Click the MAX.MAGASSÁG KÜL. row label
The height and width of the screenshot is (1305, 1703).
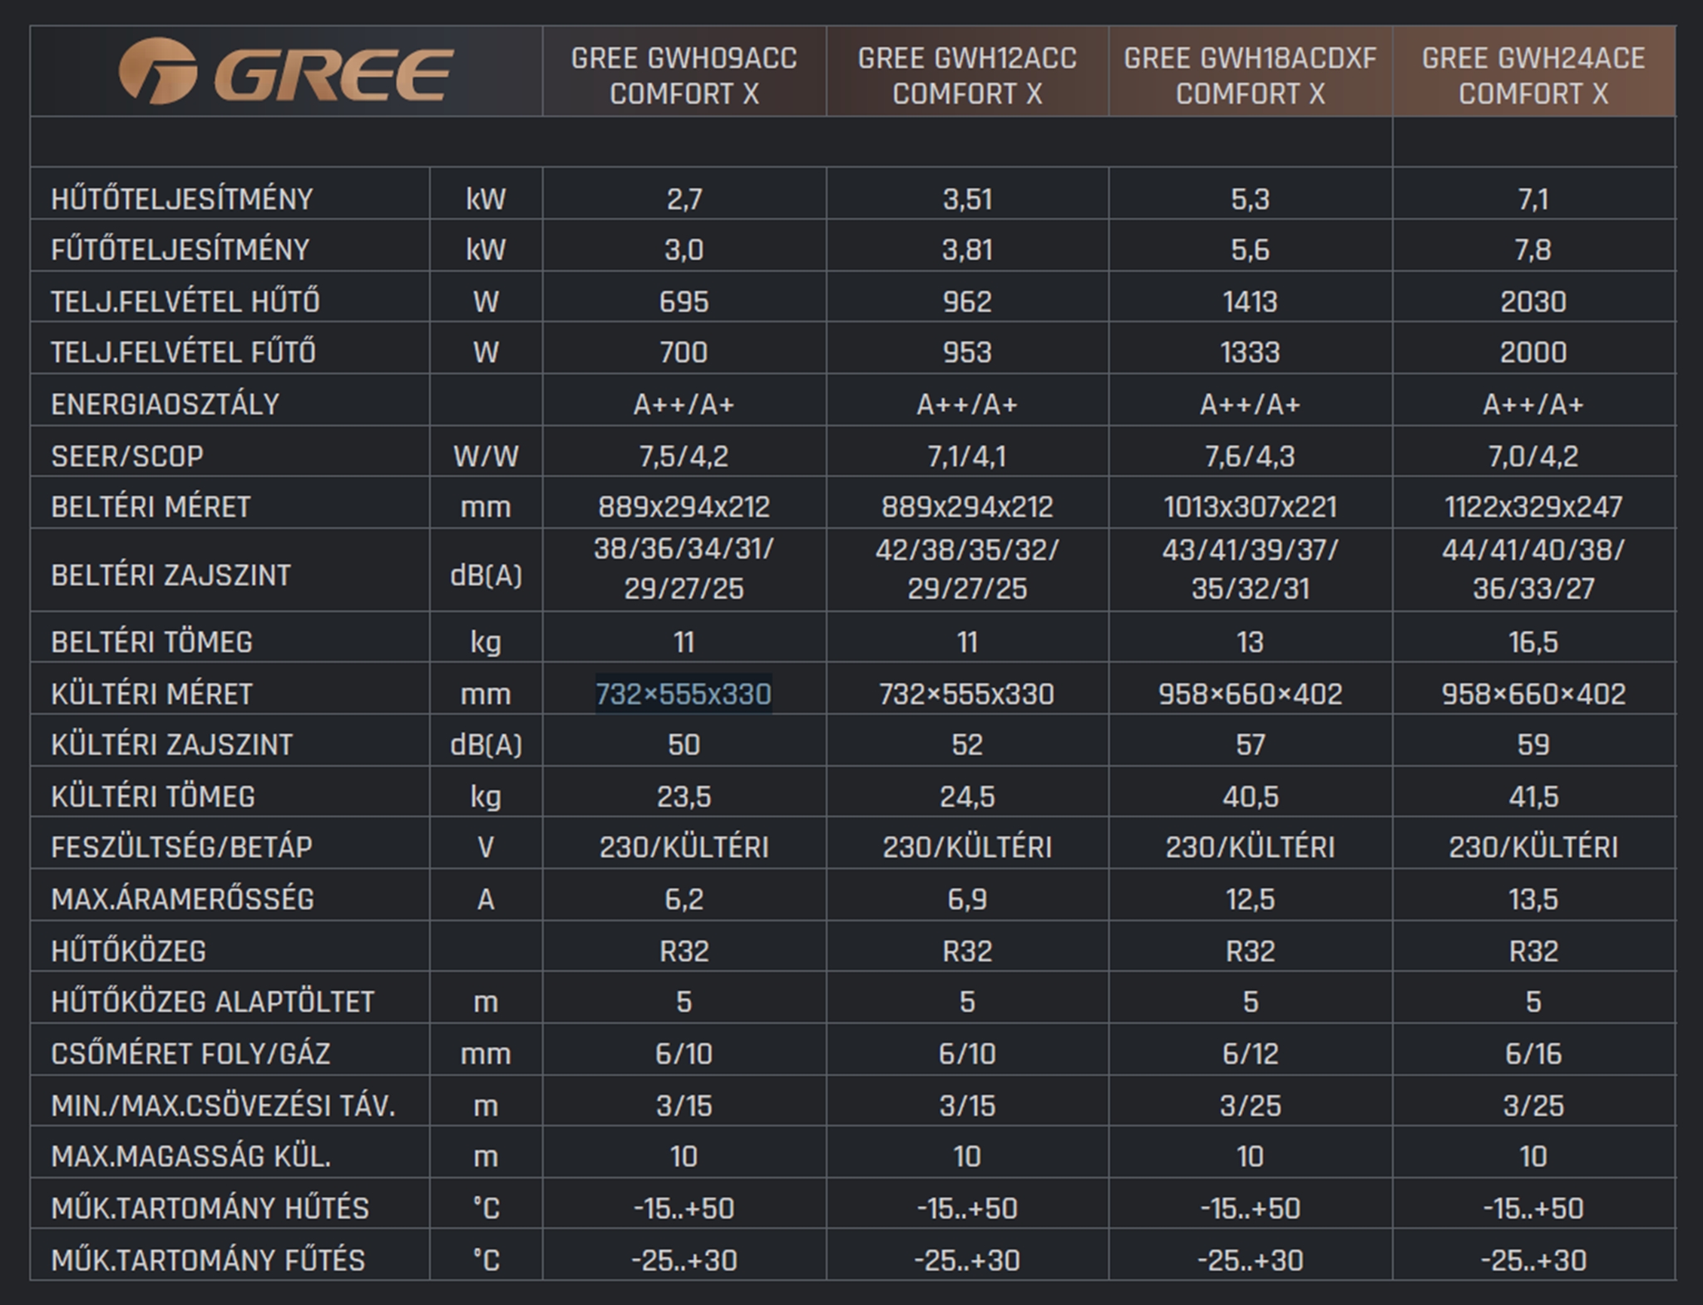click(191, 1156)
